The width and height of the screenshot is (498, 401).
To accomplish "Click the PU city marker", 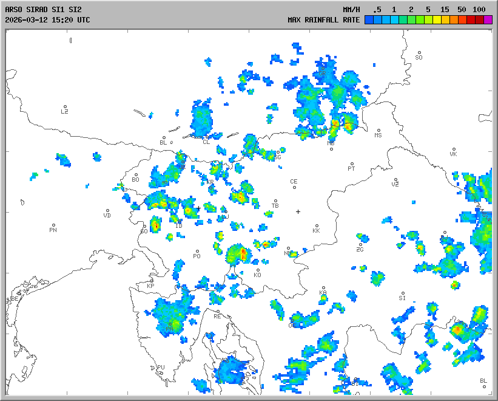I will click(x=161, y=363).
